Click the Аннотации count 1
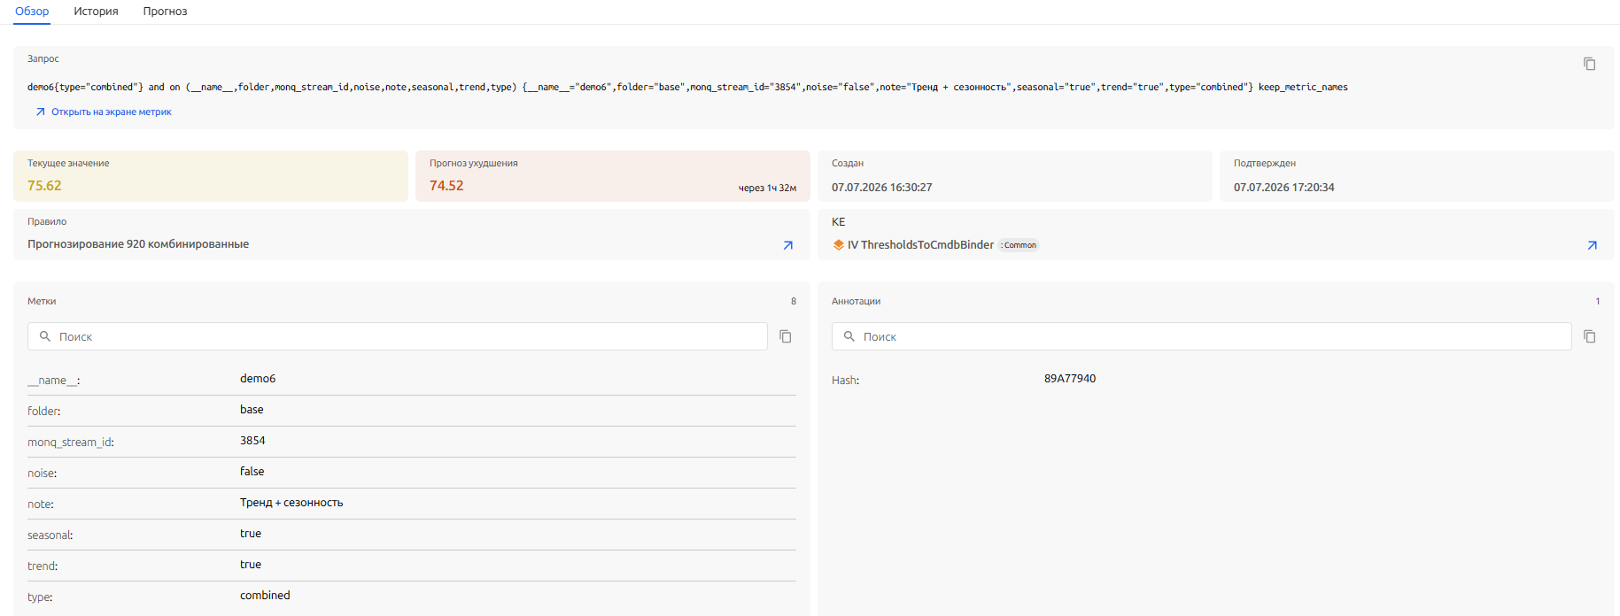Image resolution: width=1620 pixels, height=616 pixels. [x=1598, y=302]
